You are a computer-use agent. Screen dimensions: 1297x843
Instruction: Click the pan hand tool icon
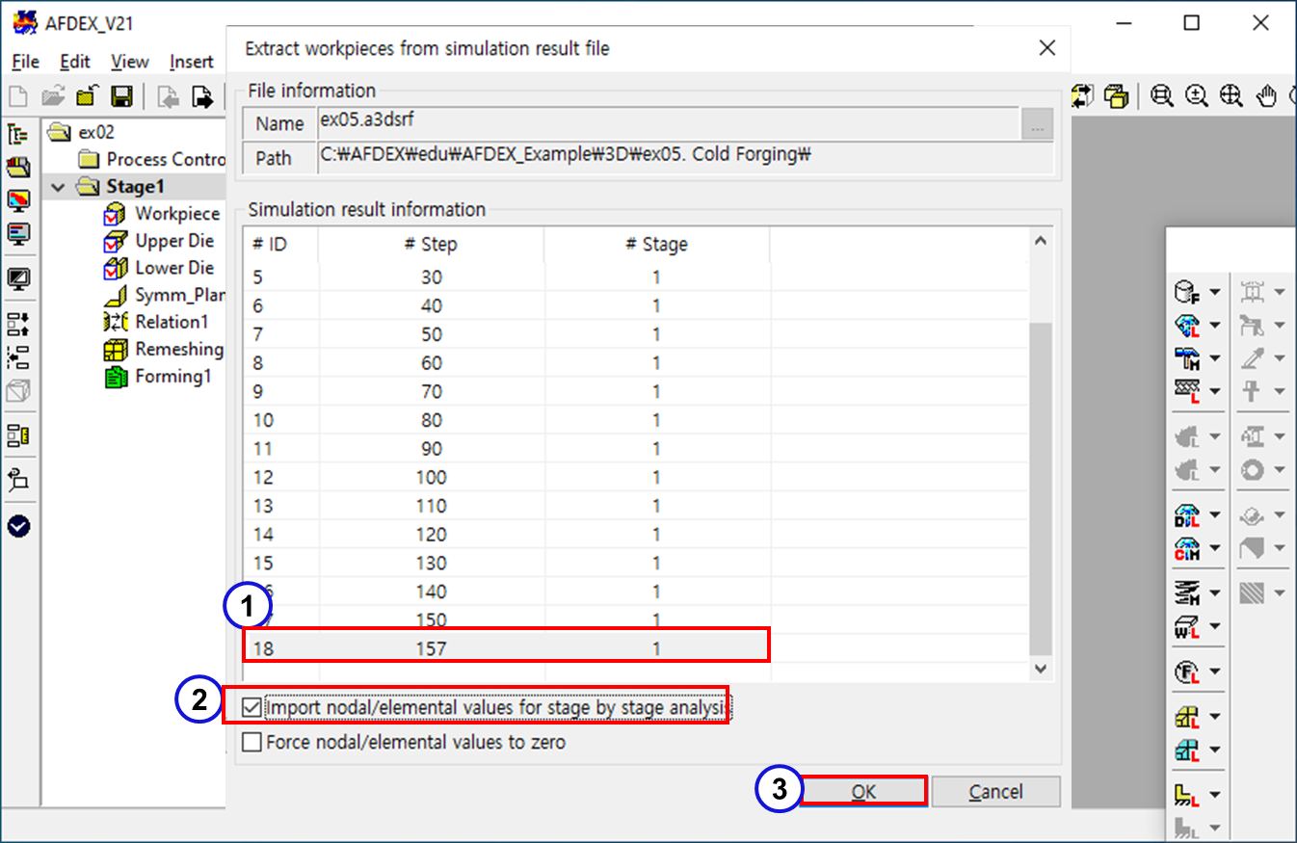click(1268, 95)
